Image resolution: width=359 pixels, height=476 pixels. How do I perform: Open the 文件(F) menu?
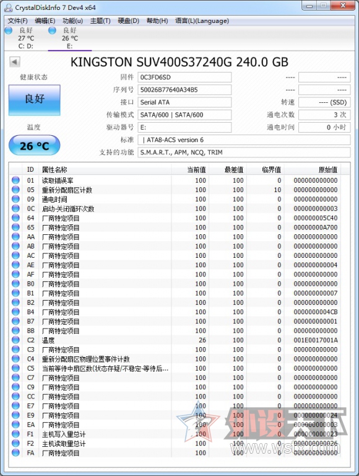17,20
